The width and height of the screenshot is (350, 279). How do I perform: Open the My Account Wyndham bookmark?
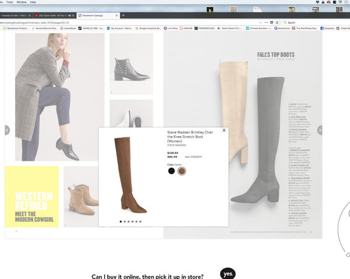(120, 29)
